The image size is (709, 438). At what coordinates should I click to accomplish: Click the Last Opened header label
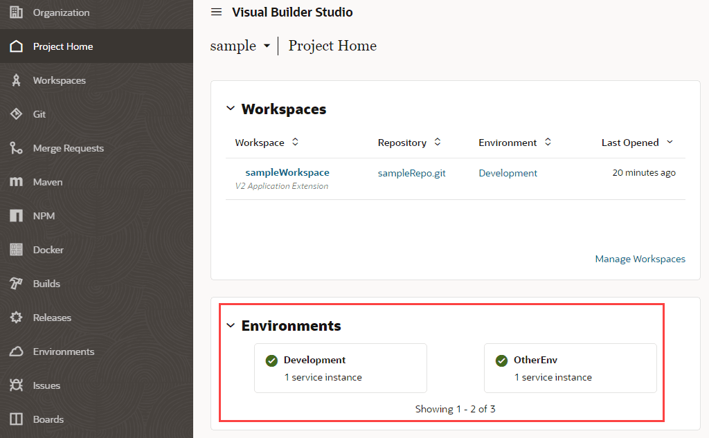tap(630, 143)
